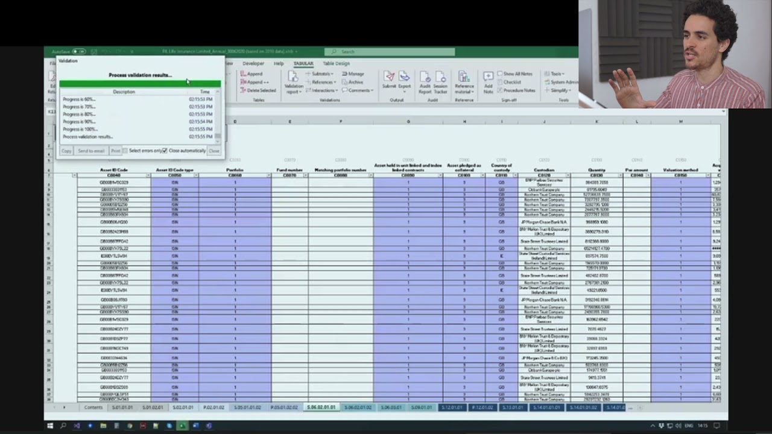Image resolution: width=772 pixels, height=434 pixels.
Task: Open the Audit Report tool
Action: [425, 82]
